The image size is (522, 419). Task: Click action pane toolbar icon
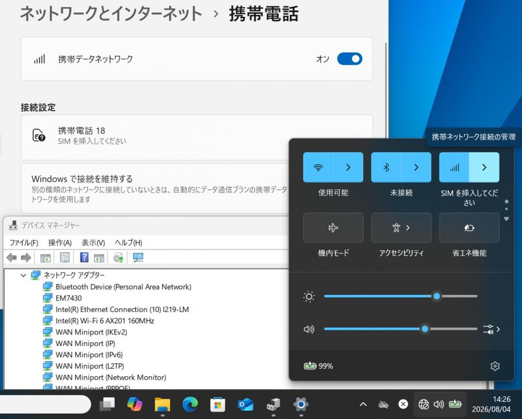99,257
